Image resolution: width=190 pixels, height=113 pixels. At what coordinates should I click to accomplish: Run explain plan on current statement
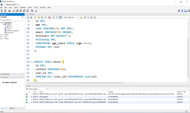42,18
